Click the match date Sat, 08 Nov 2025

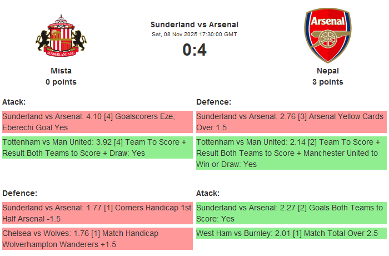(x=194, y=35)
